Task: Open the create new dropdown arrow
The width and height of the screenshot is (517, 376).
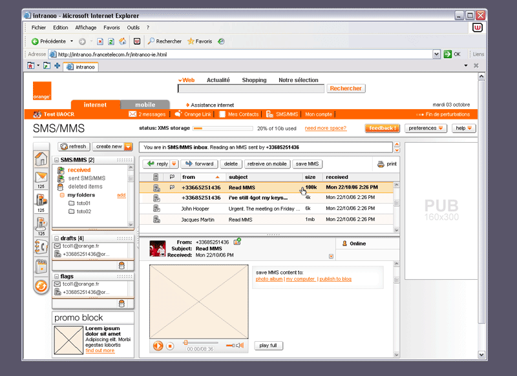Action: click(x=128, y=147)
